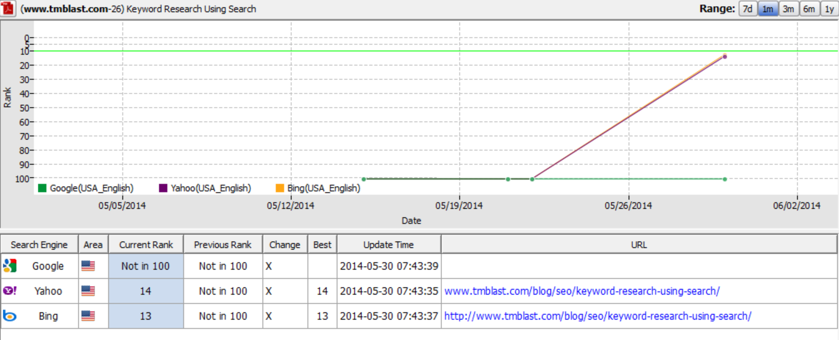
Task: Click Yahoo's update time 07:43:35
Action: (x=389, y=291)
